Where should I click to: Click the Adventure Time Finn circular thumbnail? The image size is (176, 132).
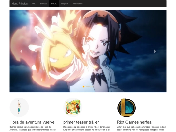(x=19, y=107)
